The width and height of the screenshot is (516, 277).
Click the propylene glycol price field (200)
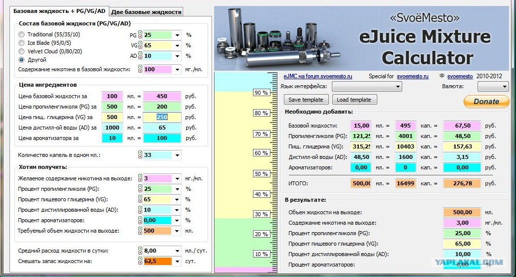(x=162, y=107)
